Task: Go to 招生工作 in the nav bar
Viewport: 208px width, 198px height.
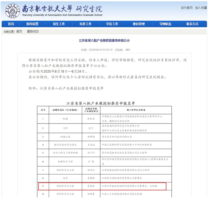Action: click(59, 24)
